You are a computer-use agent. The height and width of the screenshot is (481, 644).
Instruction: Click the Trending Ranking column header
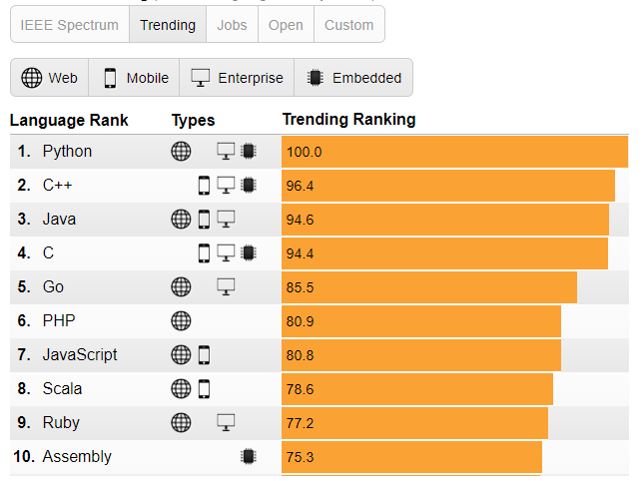(x=349, y=120)
